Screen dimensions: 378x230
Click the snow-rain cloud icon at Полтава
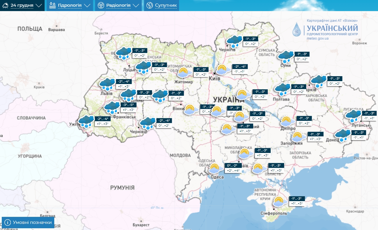click(282, 89)
